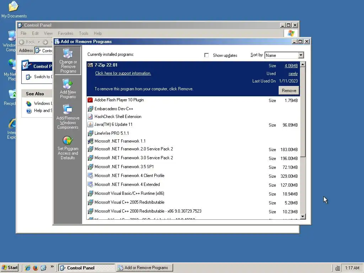Open the Tools menu in Control Panel
The height and width of the screenshot is (273, 364).
point(84,33)
